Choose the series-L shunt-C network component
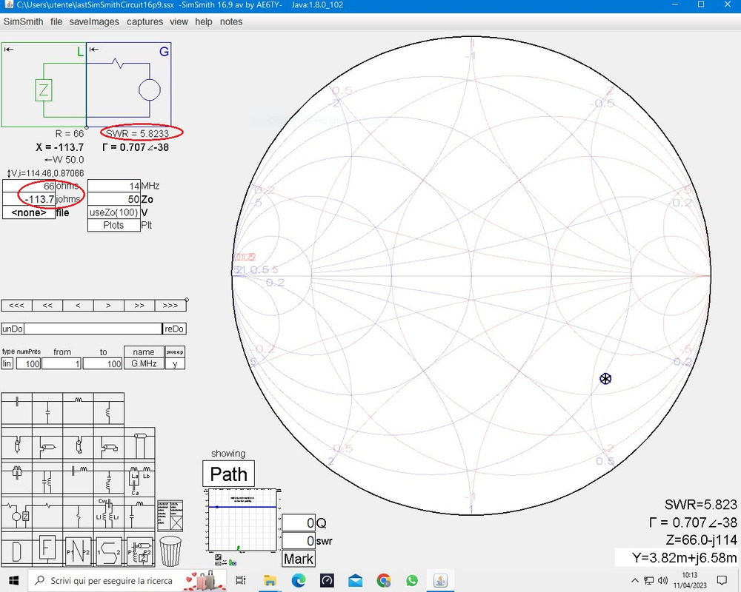 click(x=139, y=513)
